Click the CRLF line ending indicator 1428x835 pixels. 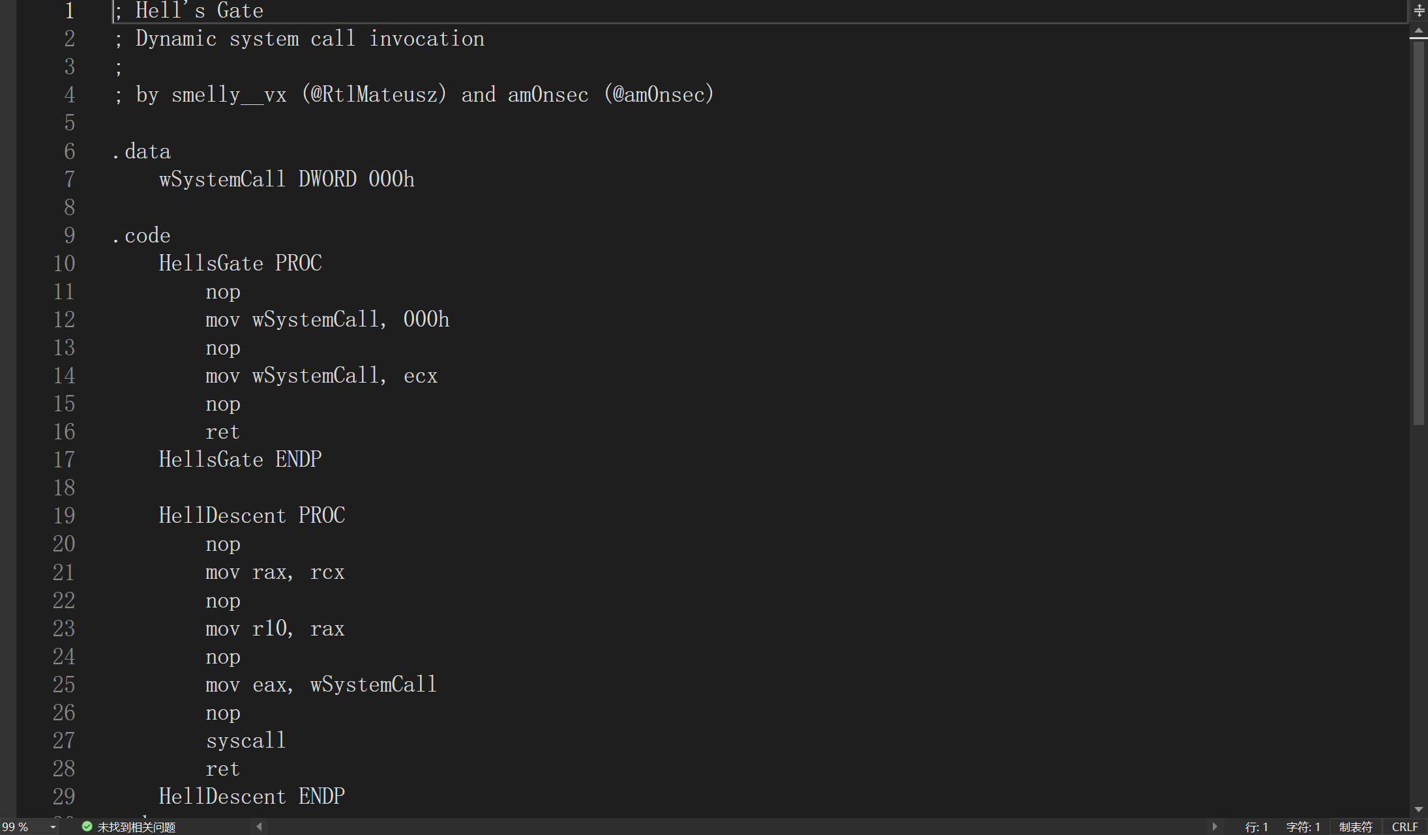click(x=1405, y=827)
